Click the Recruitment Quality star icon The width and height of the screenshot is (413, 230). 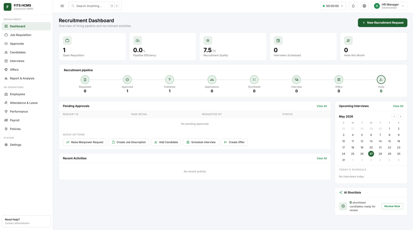[x=208, y=40]
